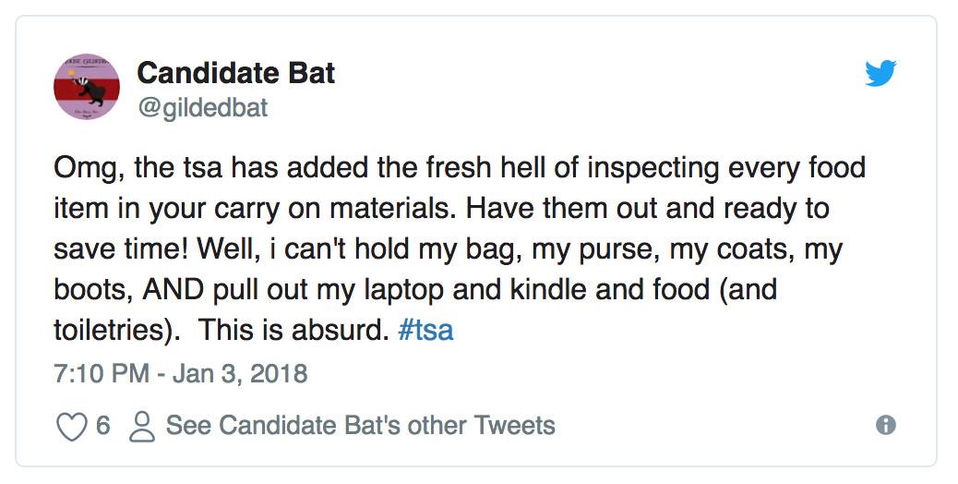Open Candidate Bat's profile picture
The width and height of the screenshot is (958, 484).
click(88, 87)
